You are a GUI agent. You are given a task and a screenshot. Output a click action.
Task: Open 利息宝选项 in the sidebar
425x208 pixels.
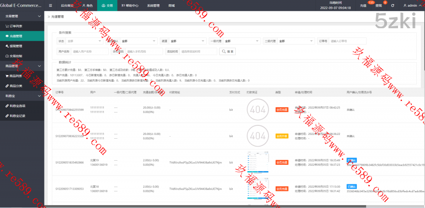click(x=17, y=106)
